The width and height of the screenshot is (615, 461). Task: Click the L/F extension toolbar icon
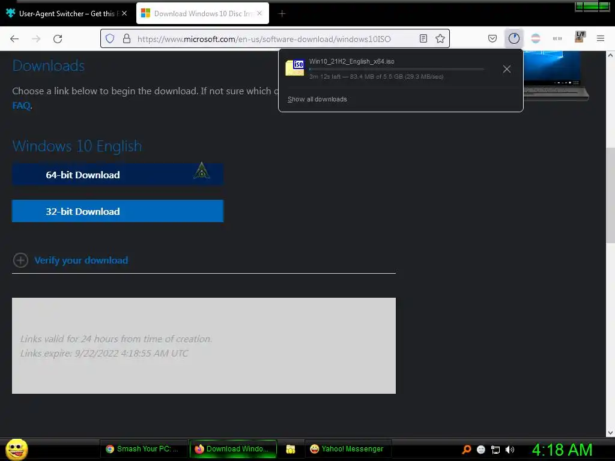580,37
